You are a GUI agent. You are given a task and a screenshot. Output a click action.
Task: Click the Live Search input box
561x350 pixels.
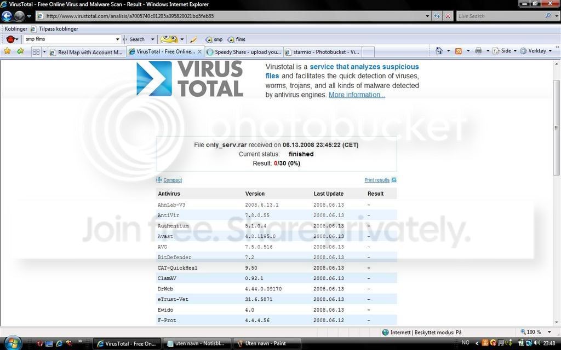click(x=499, y=16)
